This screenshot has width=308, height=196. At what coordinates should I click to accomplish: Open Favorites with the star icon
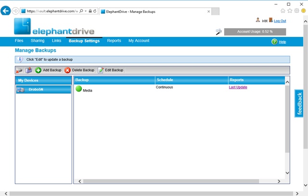(290, 11)
